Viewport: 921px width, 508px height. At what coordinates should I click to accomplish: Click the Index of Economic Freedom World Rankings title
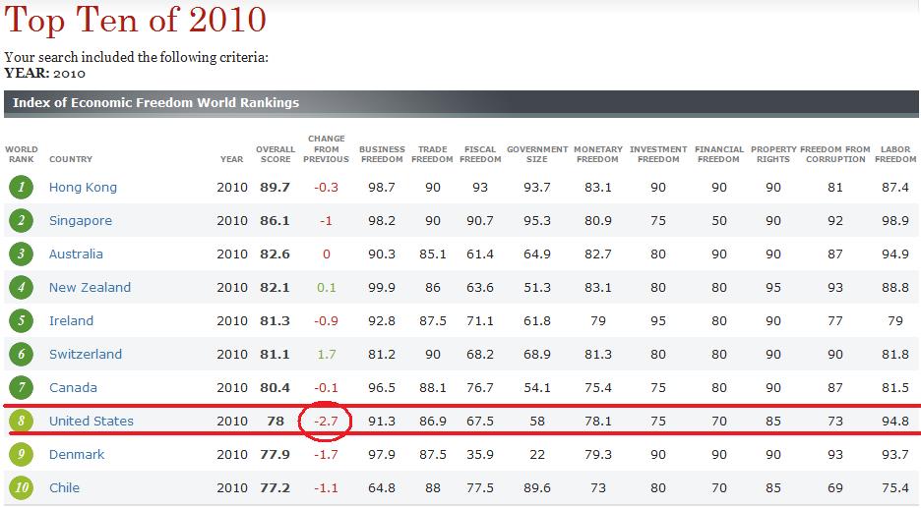[155, 102]
